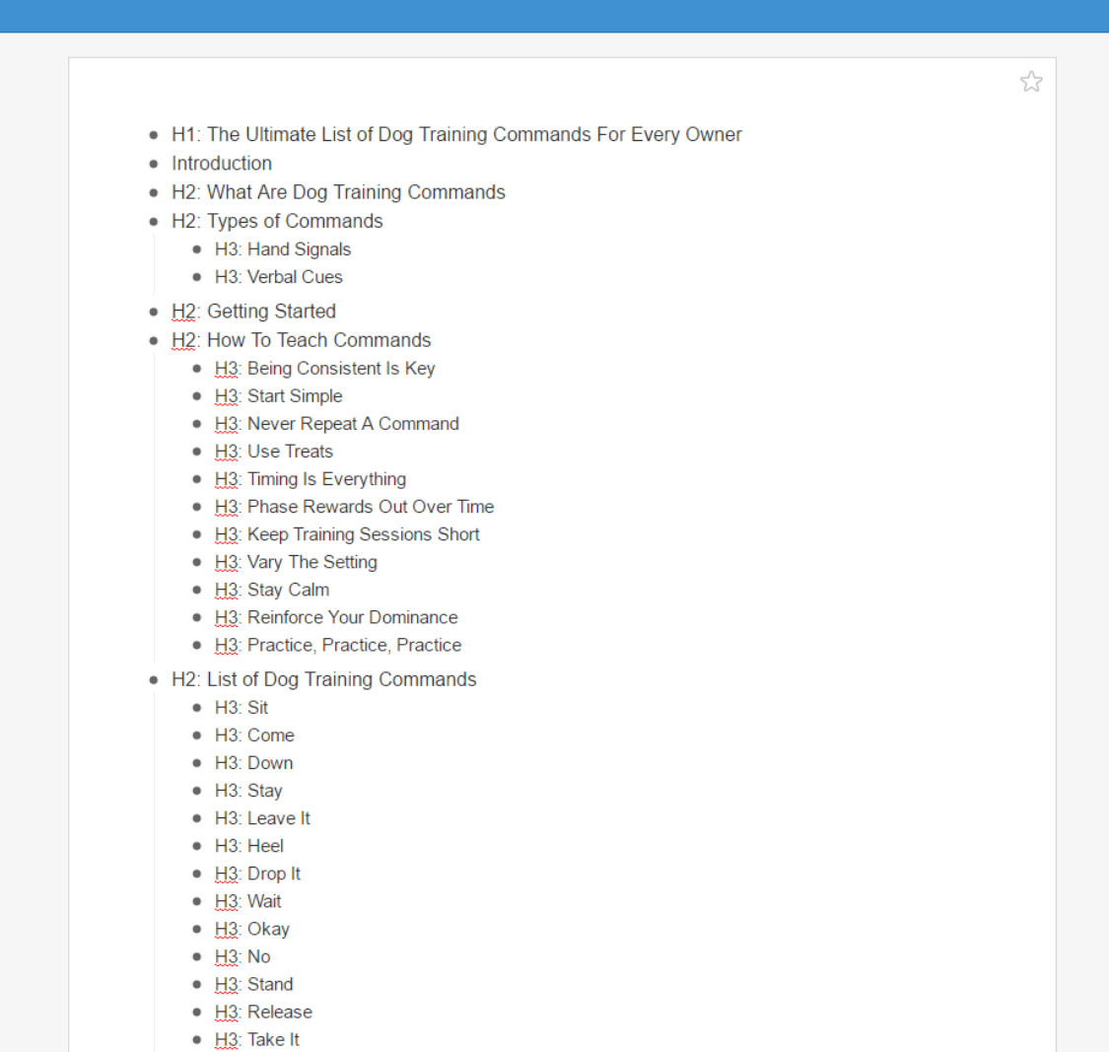Select the H1 'Ultimate List of Dog Training Commands' line
This screenshot has width=1109, height=1052.
click(456, 135)
